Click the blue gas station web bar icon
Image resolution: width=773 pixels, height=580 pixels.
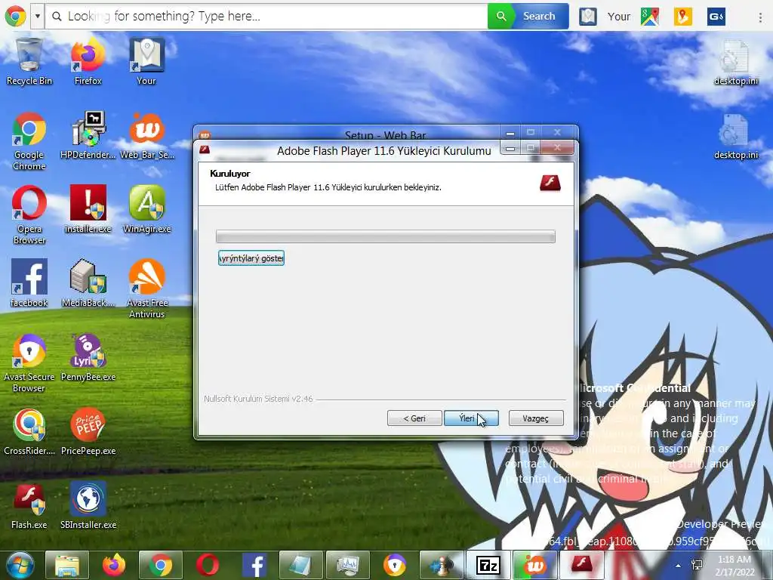(x=716, y=17)
